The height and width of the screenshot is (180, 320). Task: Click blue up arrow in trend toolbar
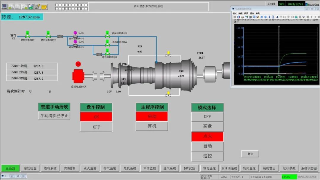261,17
